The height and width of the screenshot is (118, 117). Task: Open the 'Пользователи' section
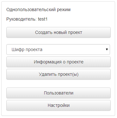click(58, 93)
